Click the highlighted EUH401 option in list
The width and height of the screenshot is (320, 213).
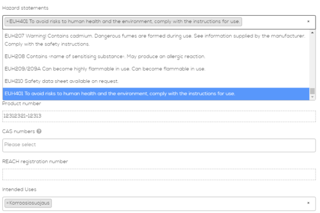click(156, 94)
